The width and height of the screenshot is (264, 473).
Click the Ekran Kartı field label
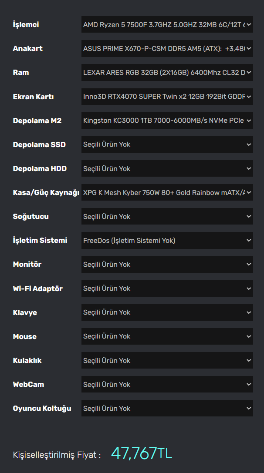(34, 97)
